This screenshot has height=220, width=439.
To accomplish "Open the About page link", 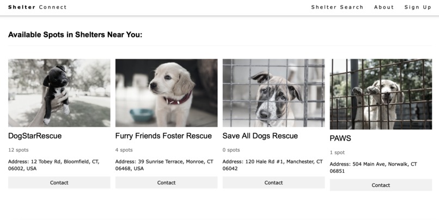I will click(384, 7).
